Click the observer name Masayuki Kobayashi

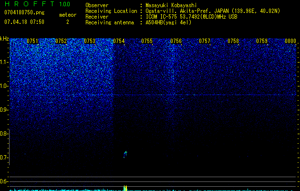(x=171, y=5)
